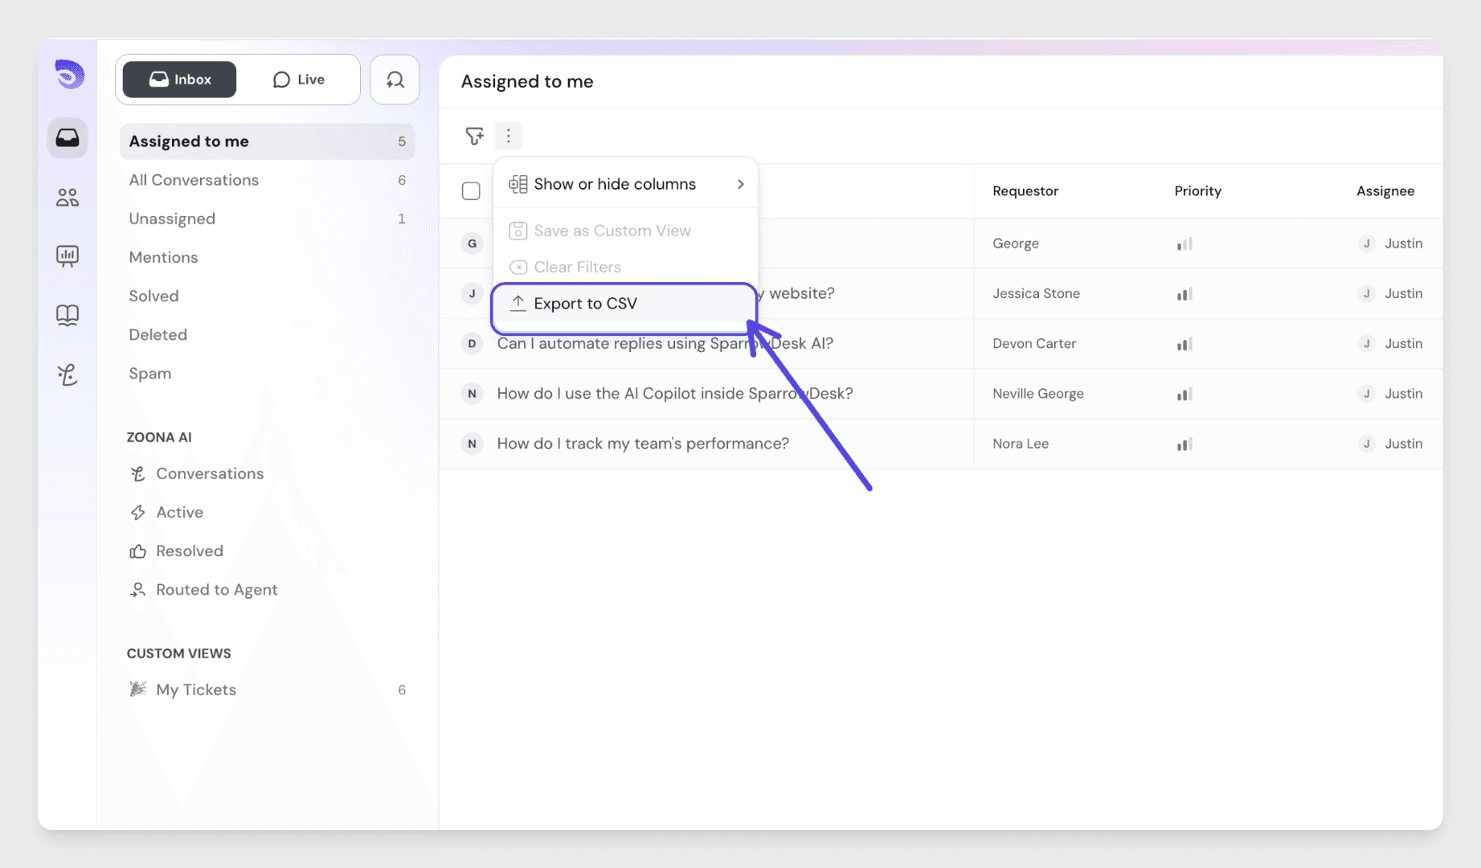Expand the Show or hide columns submenu
This screenshot has width=1481, height=868.
(625, 184)
